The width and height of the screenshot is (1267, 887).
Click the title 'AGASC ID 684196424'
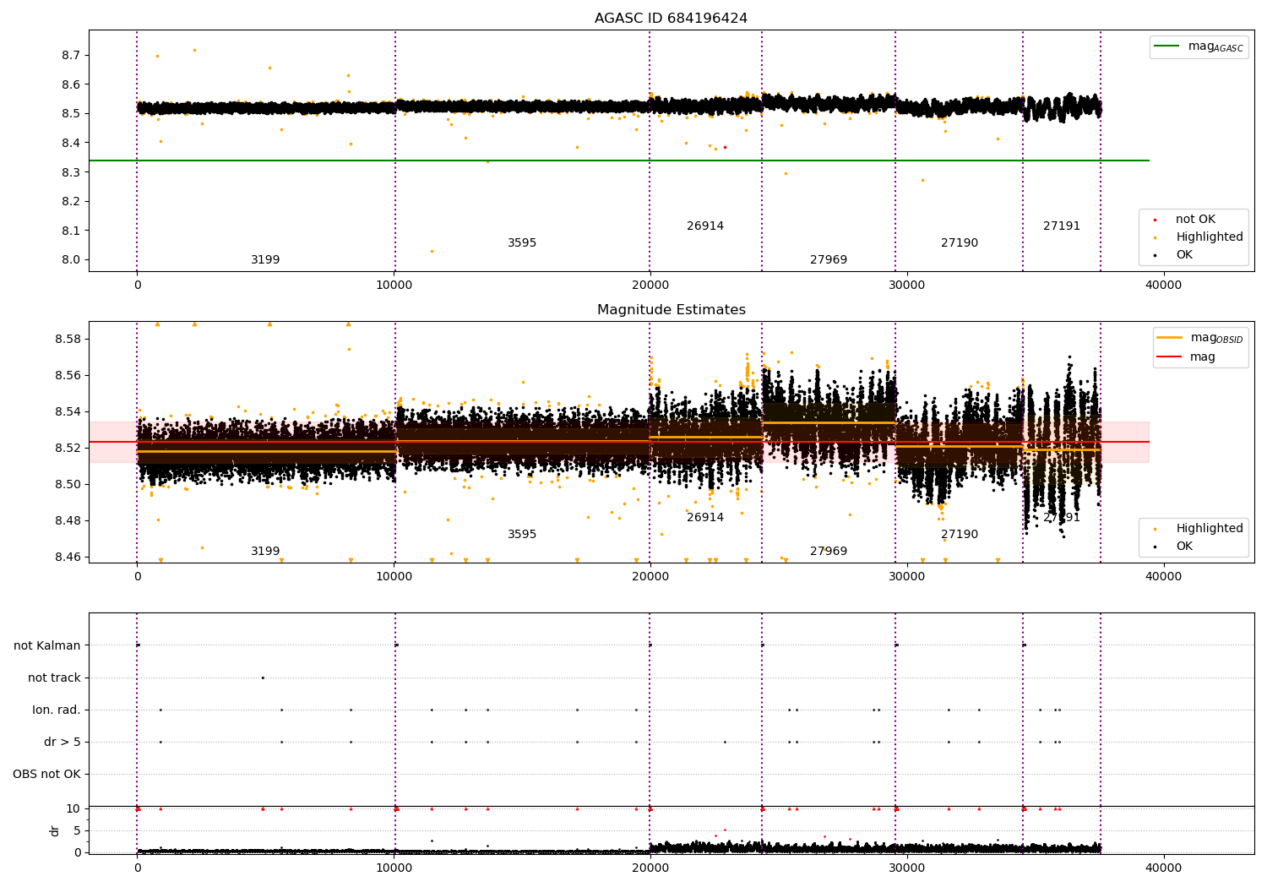(x=671, y=19)
